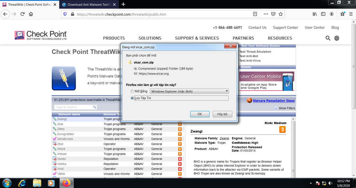The image size is (356, 188).
Task: Click the volume speaker tray icon
Action: pyautogui.click(x=330, y=183)
